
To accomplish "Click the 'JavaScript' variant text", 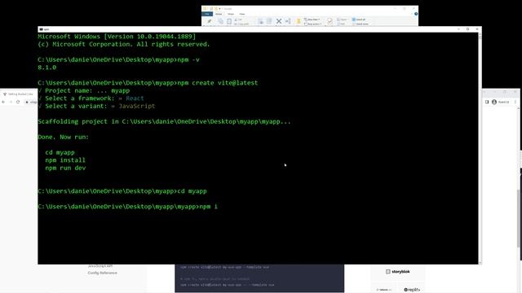I will click(x=137, y=106).
